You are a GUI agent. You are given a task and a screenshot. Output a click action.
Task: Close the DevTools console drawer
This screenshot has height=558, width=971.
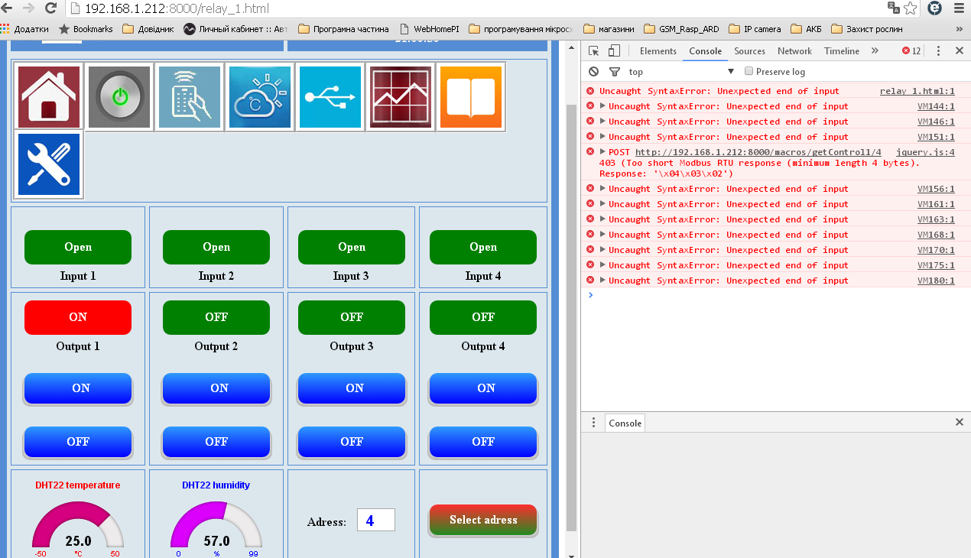point(960,422)
